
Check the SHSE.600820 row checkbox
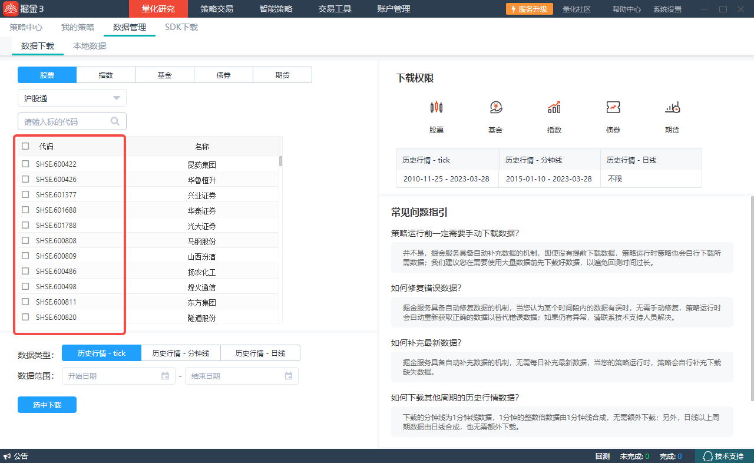click(25, 317)
